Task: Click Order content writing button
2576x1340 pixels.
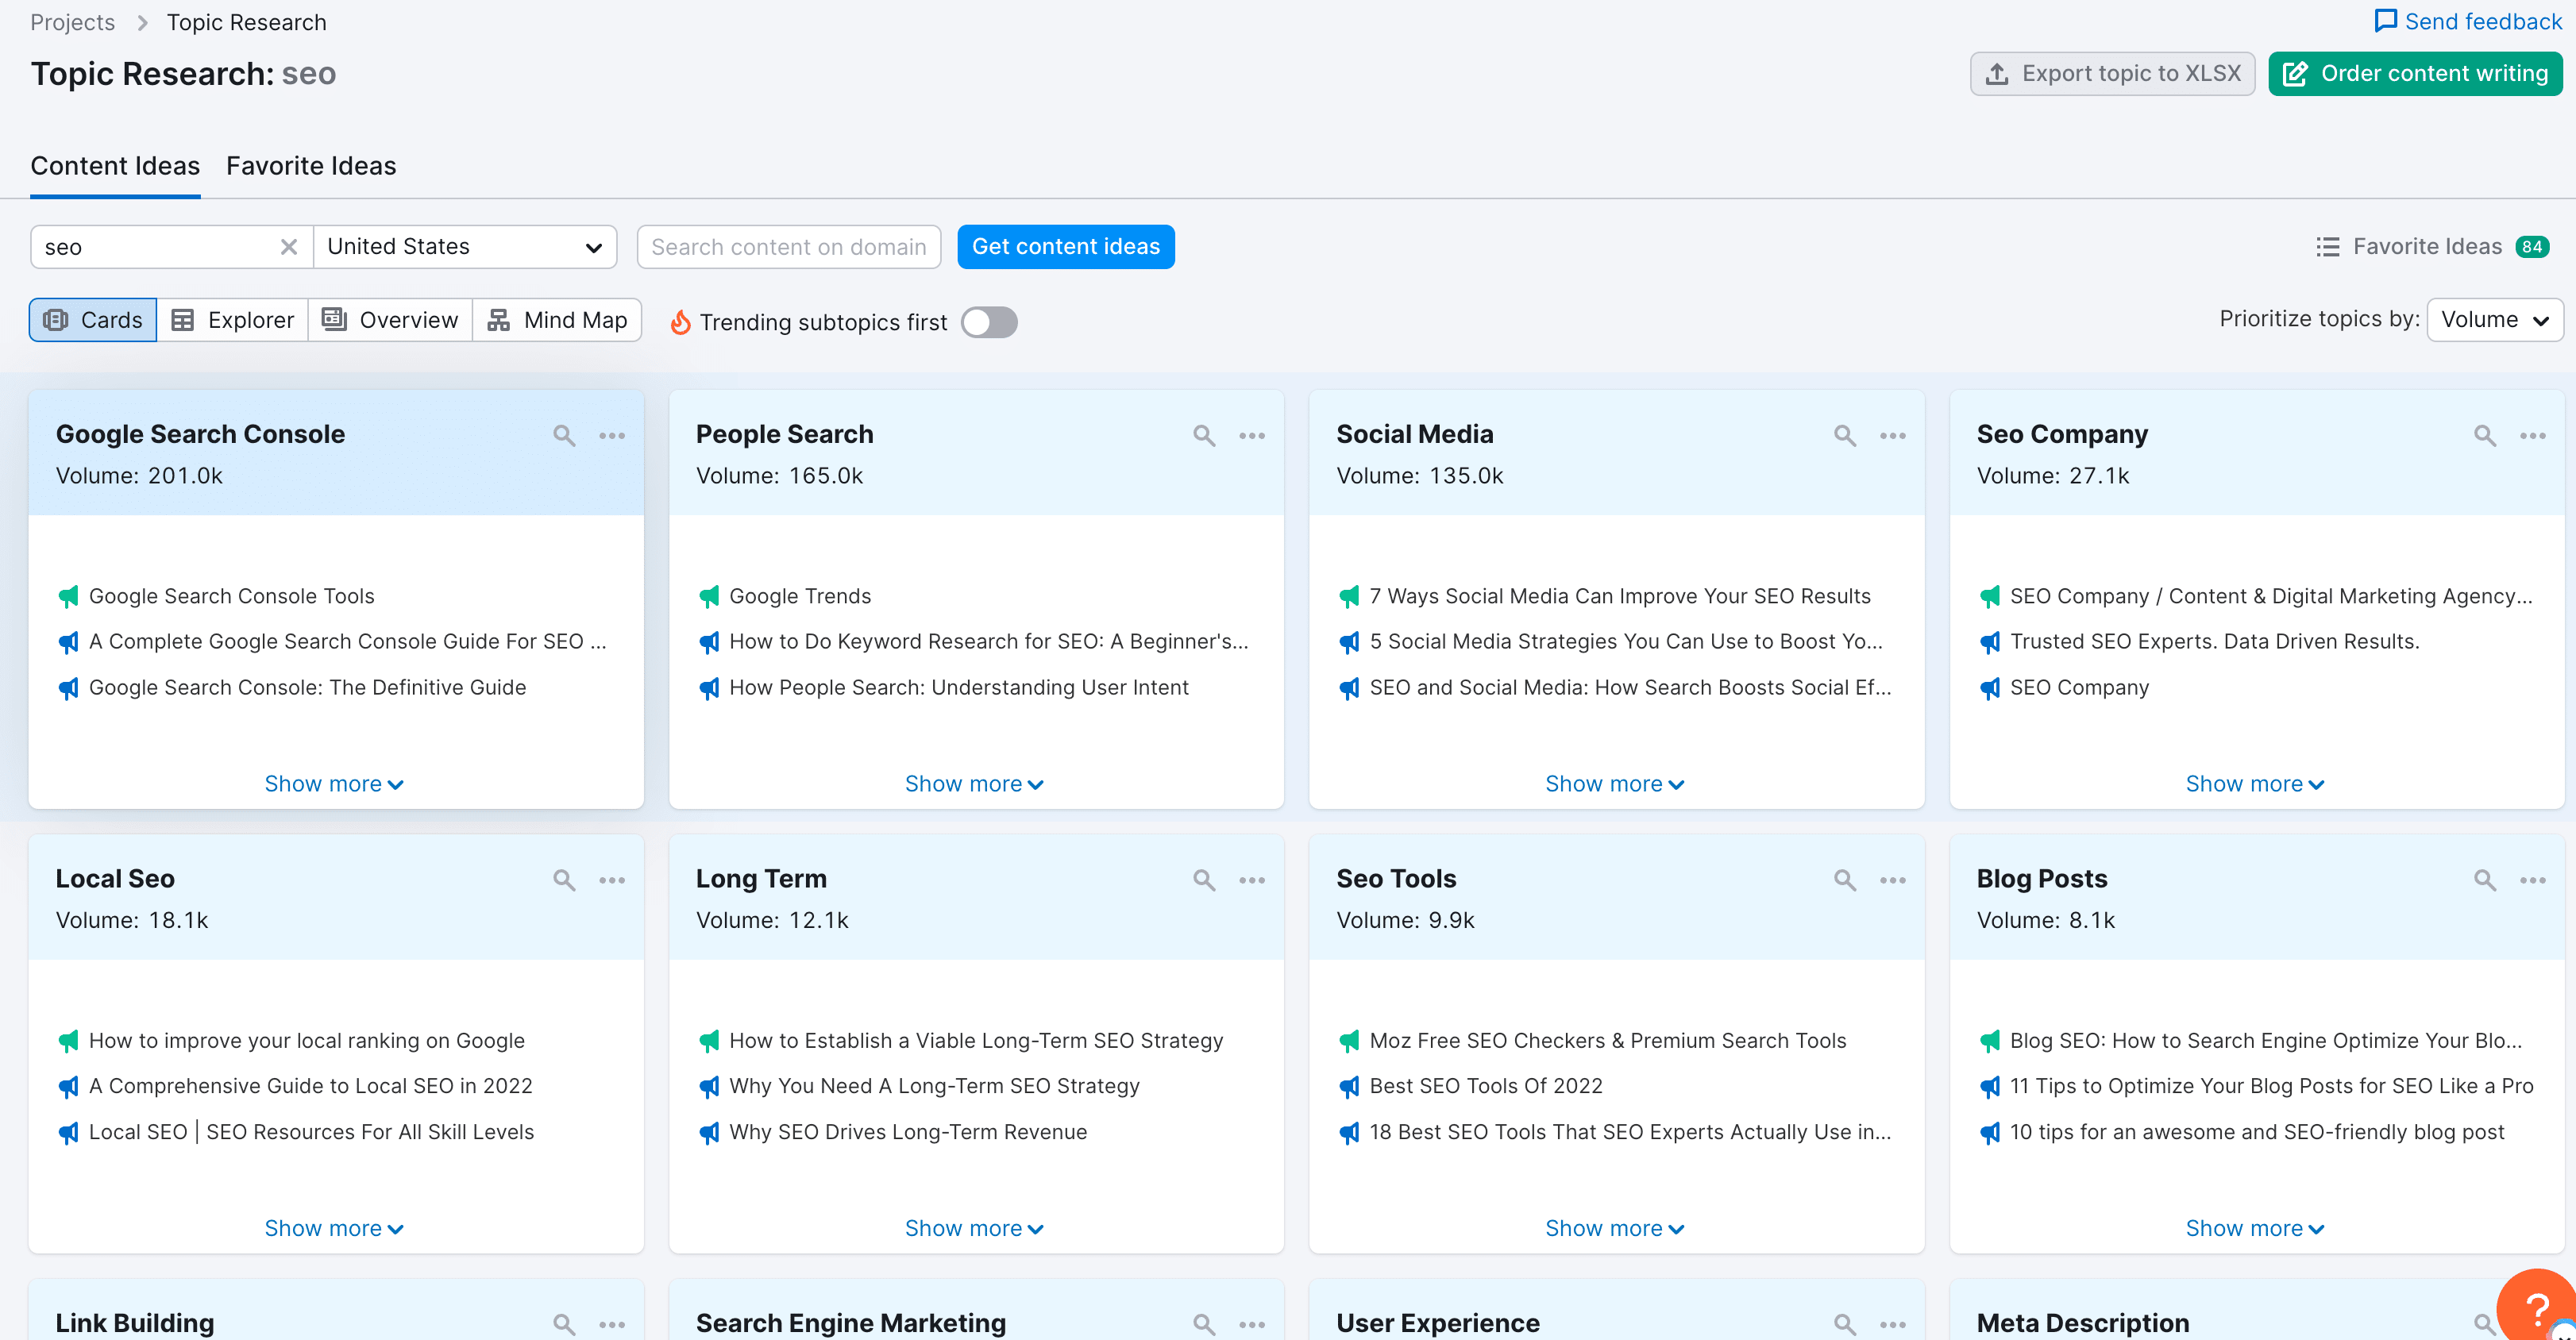Action: point(2415,74)
